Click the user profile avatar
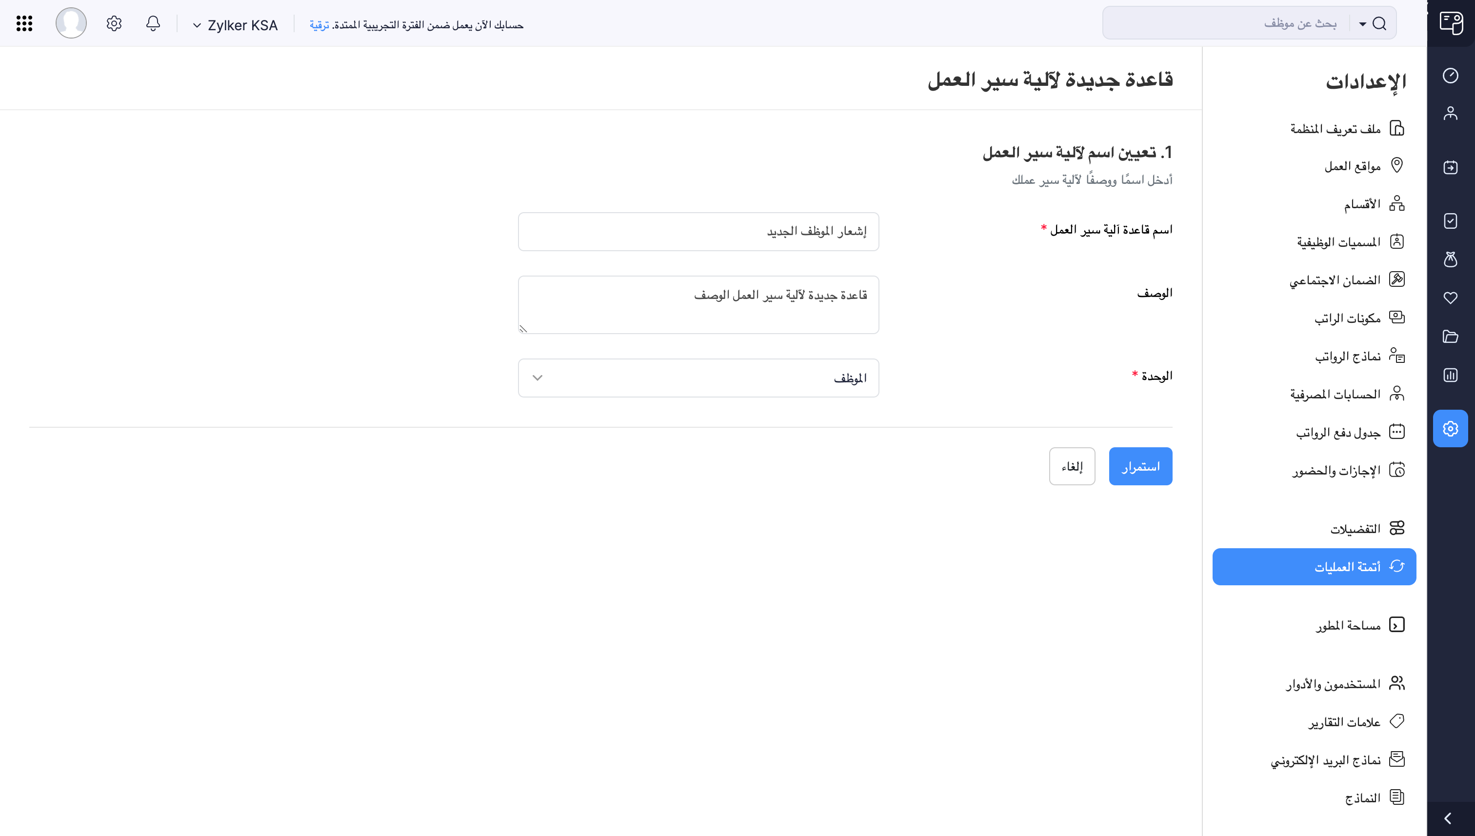This screenshot has height=836, width=1475. click(71, 23)
